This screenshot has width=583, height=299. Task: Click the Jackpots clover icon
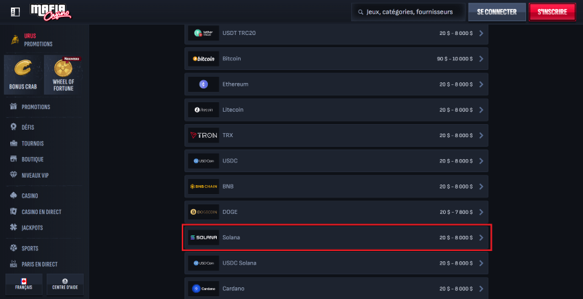pyautogui.click(x=14, y=227)
